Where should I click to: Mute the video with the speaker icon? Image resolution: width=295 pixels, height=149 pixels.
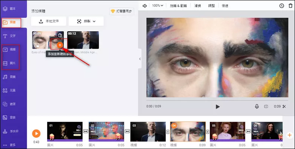coord(145,6)
